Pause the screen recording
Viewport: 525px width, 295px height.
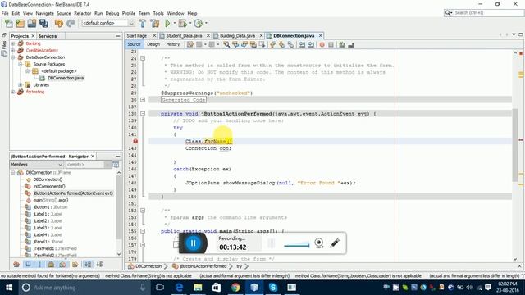click(194, 243)
